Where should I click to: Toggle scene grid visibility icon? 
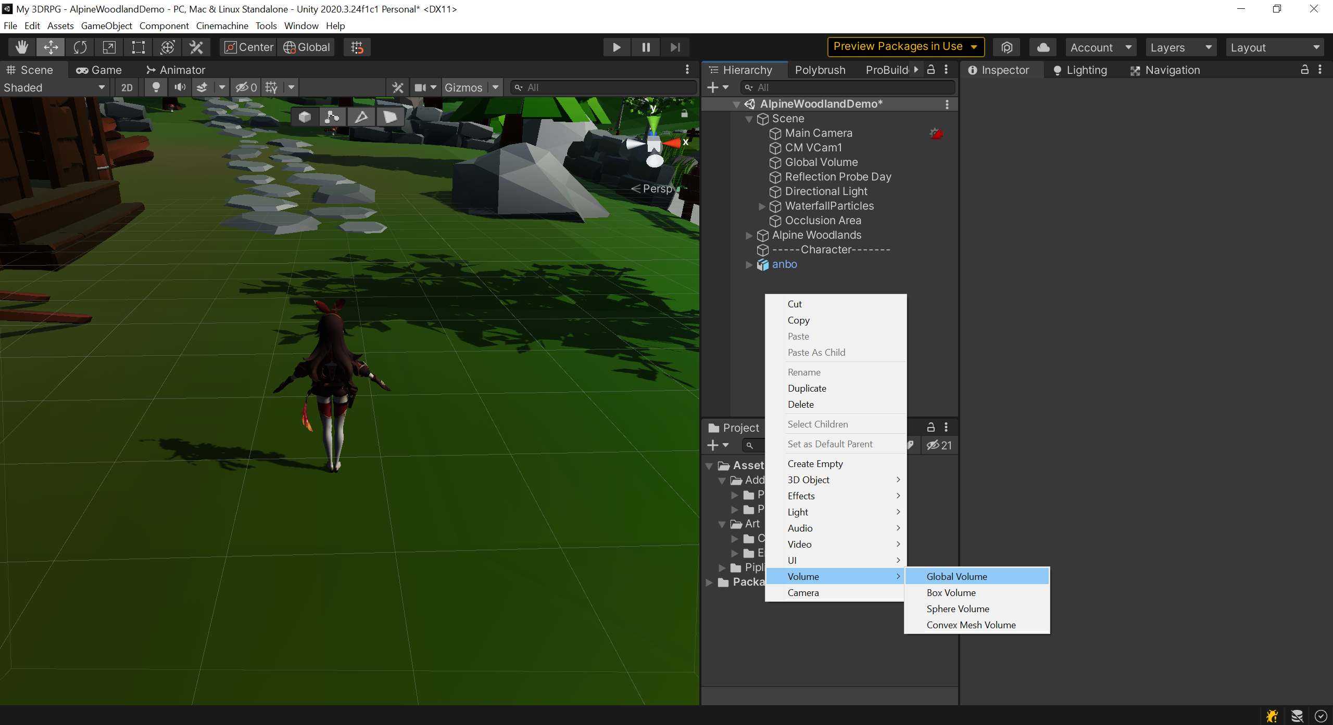click(x=271, y=87)
